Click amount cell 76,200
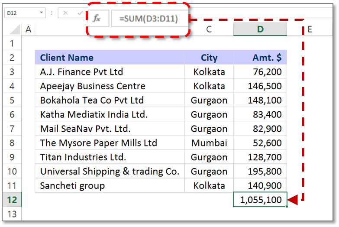Image resolution: width=339 pixels, height=227 pixels. click(x=260, y=71)
